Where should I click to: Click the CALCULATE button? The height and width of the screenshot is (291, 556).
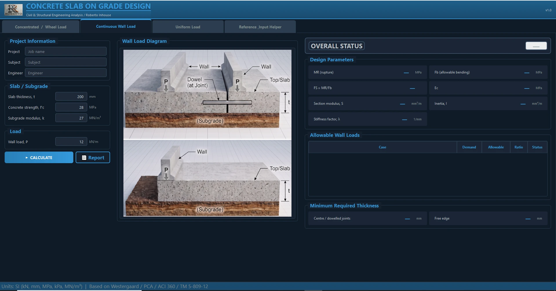pyautogui.click(x=39, y=158)
